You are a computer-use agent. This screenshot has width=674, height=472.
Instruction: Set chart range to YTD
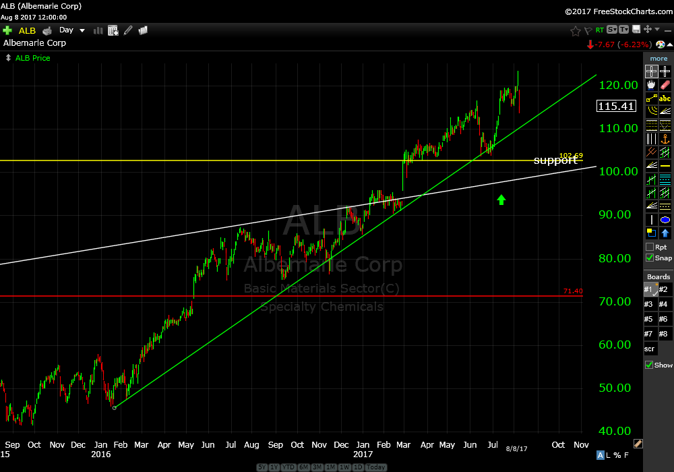pos(289,467)
